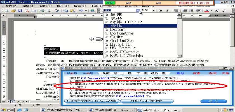Click the Decrease Indent icon
235x112 pixels.
click(x=198, y=10)
